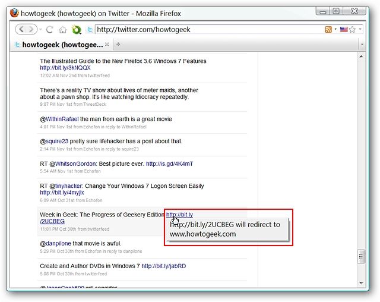Click timestamp 6:09 AM Oct 31st
Image resolution: width=380 pixels, height=302 pixels.
pos(58,200)
